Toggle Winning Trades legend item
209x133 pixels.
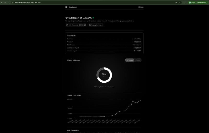coord(99,87)
